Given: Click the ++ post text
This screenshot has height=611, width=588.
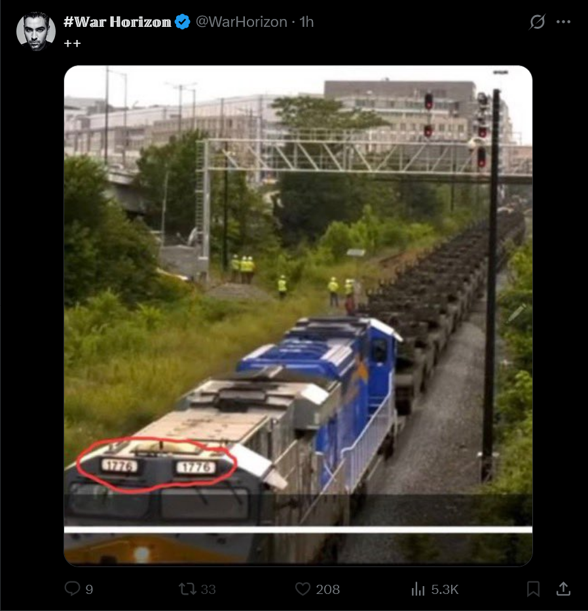Looking at the screenshot, I should [72, 43].
